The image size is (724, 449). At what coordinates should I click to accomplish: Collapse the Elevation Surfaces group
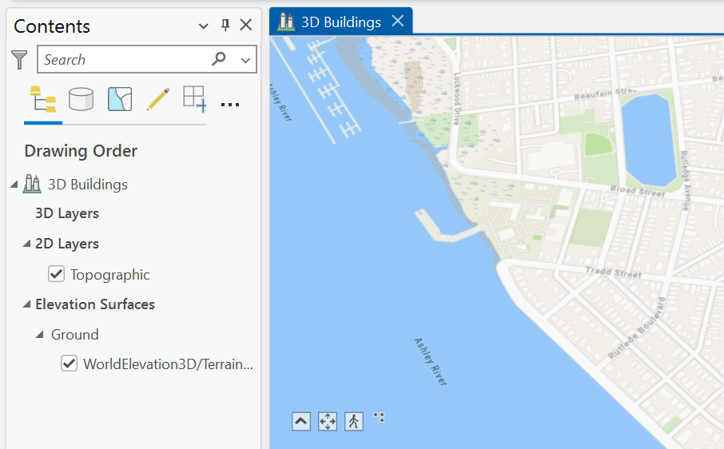click(x=27, y=304)
